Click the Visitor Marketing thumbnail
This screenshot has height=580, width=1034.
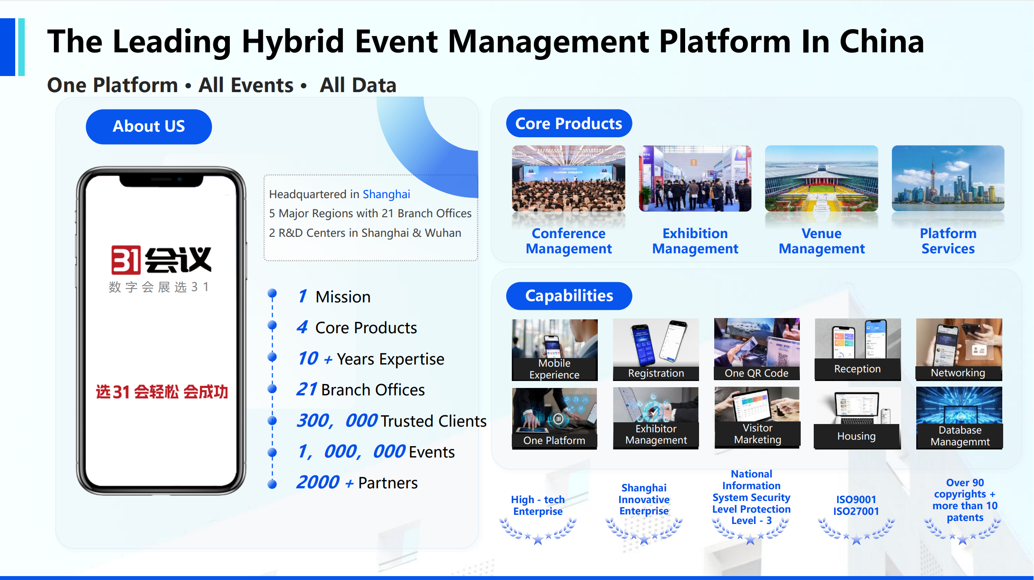757,417
